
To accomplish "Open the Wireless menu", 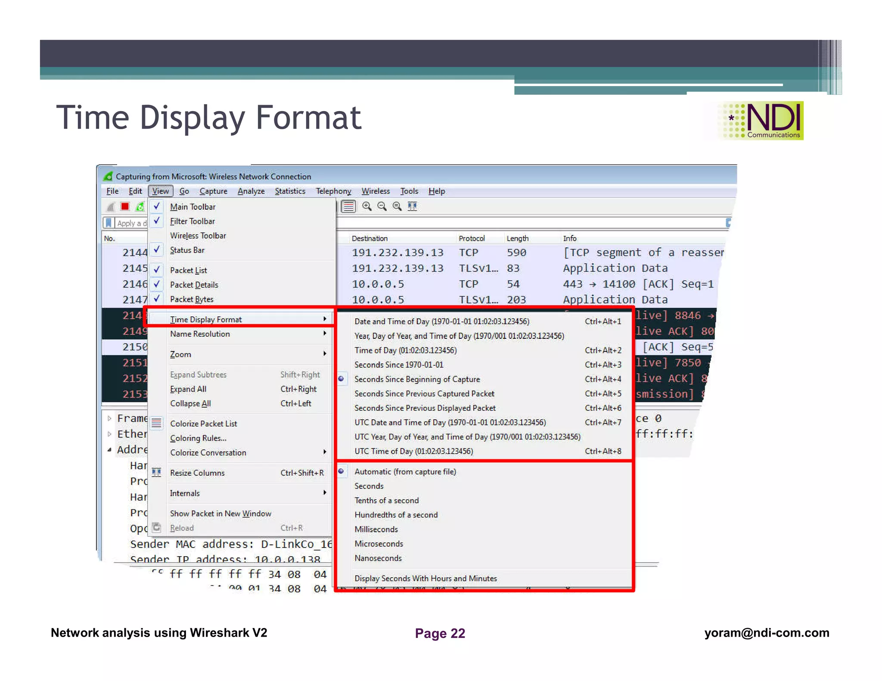I will (x=376, y=191).
